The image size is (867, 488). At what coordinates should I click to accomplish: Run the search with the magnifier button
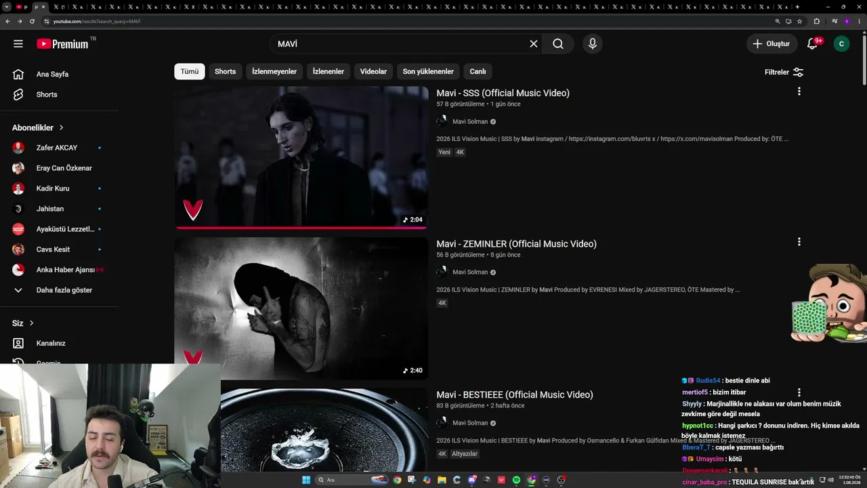tap(558, 44)
